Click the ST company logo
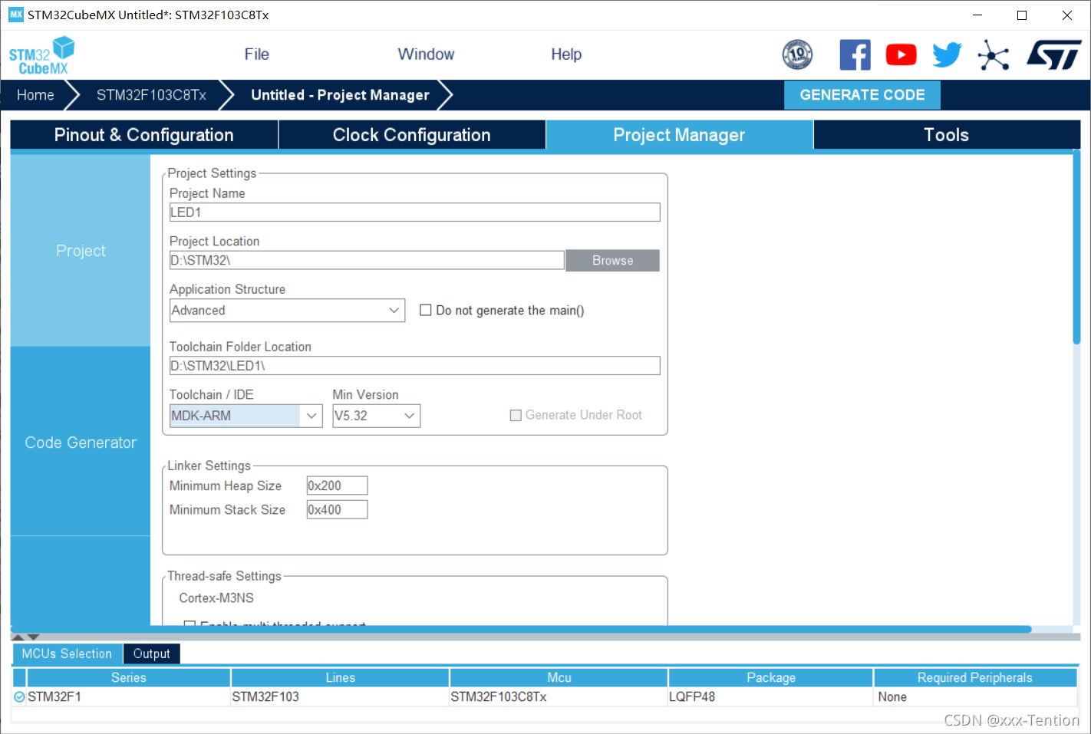Image resolution: width=1091 pixels, height=734 pixels. tap(1054, 55)
